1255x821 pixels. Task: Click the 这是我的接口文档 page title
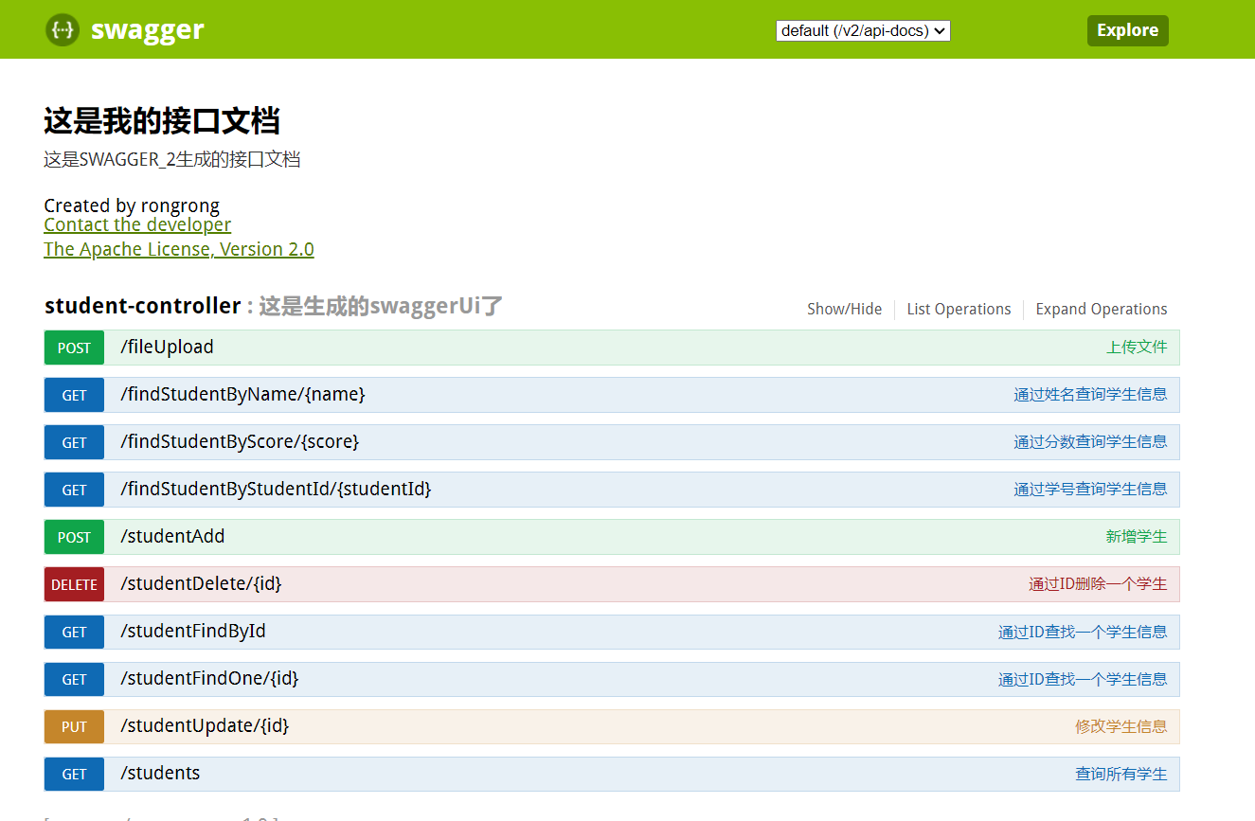click(x=162, y=121)
